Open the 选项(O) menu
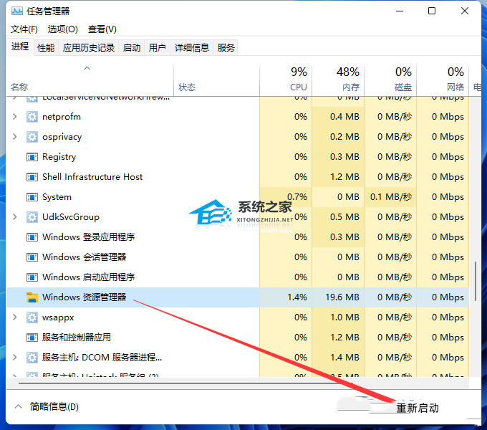Image resolution: width=487 pixels, height=430 pixels. pos(62,29)
